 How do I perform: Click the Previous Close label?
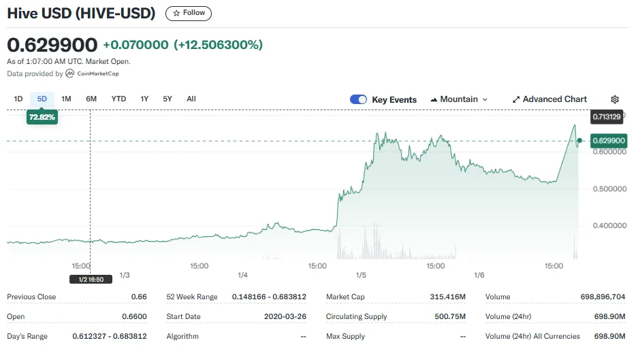pos(31,297)
